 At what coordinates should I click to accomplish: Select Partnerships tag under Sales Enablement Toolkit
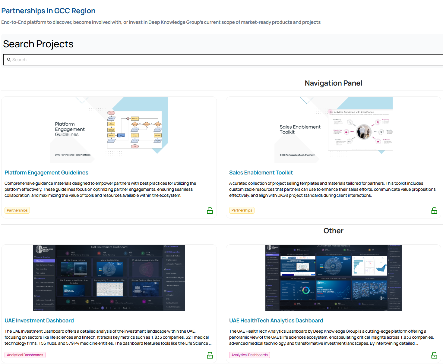tap(242, 210)
